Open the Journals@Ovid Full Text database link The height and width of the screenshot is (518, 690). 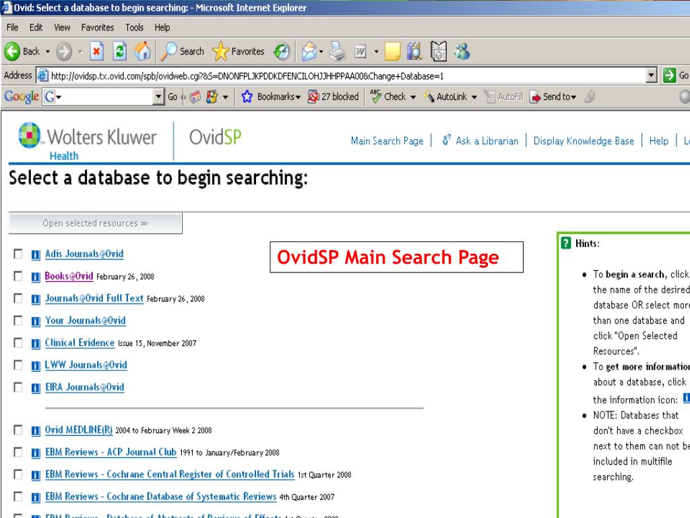point(94,299)
